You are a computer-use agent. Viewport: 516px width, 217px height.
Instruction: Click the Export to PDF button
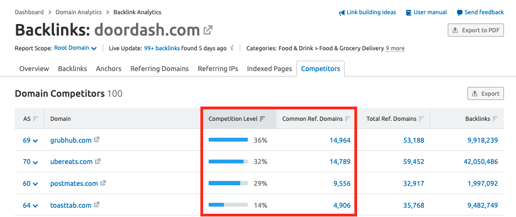point(476,30)
